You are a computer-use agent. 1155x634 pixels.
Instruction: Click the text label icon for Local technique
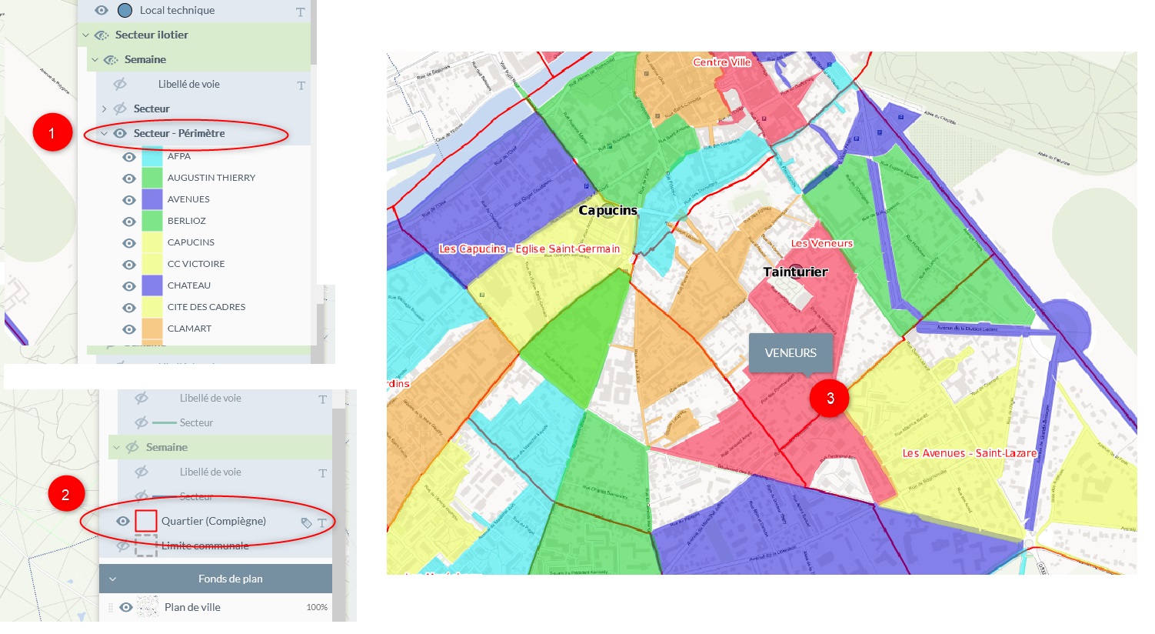(x=300, y=12)
